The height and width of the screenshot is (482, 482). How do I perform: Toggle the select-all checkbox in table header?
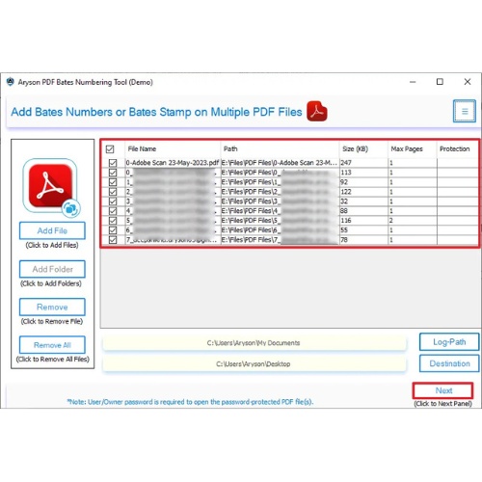[110, 149]
